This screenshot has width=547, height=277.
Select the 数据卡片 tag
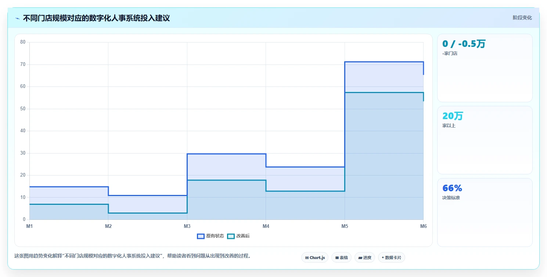click(391, 258)
